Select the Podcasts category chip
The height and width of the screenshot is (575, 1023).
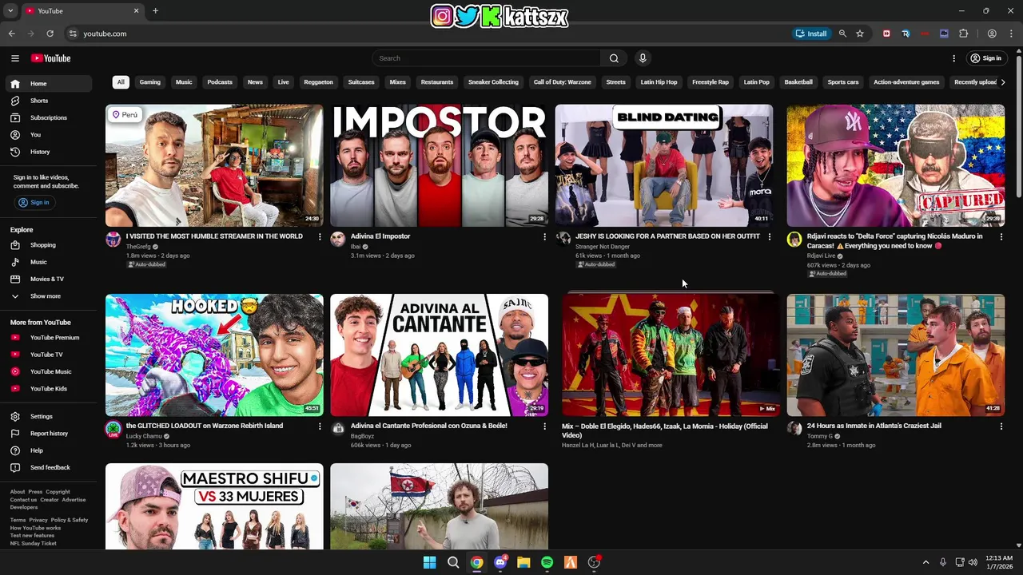220,82
